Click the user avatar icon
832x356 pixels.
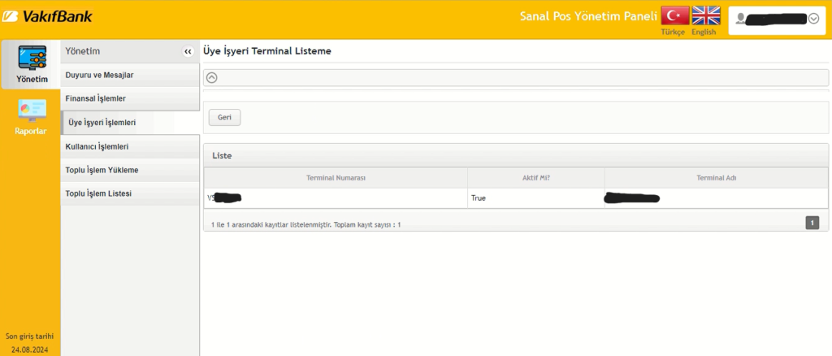740,19
